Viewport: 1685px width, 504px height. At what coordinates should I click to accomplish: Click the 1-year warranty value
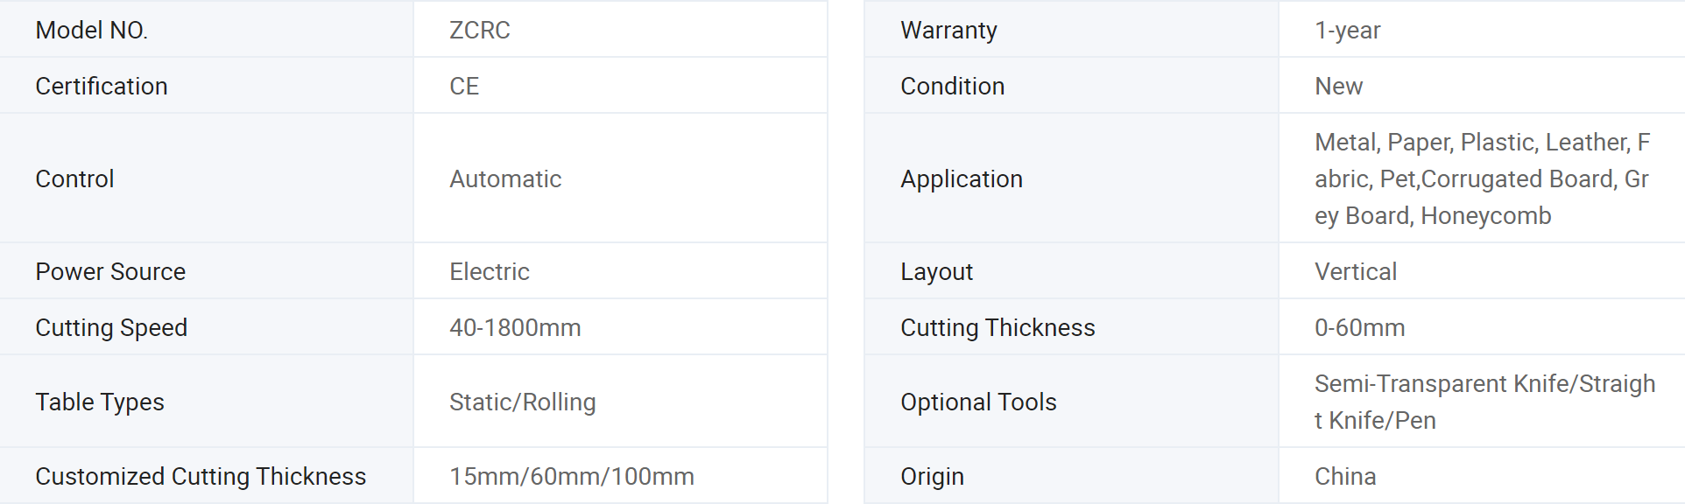coord(1347,31)
